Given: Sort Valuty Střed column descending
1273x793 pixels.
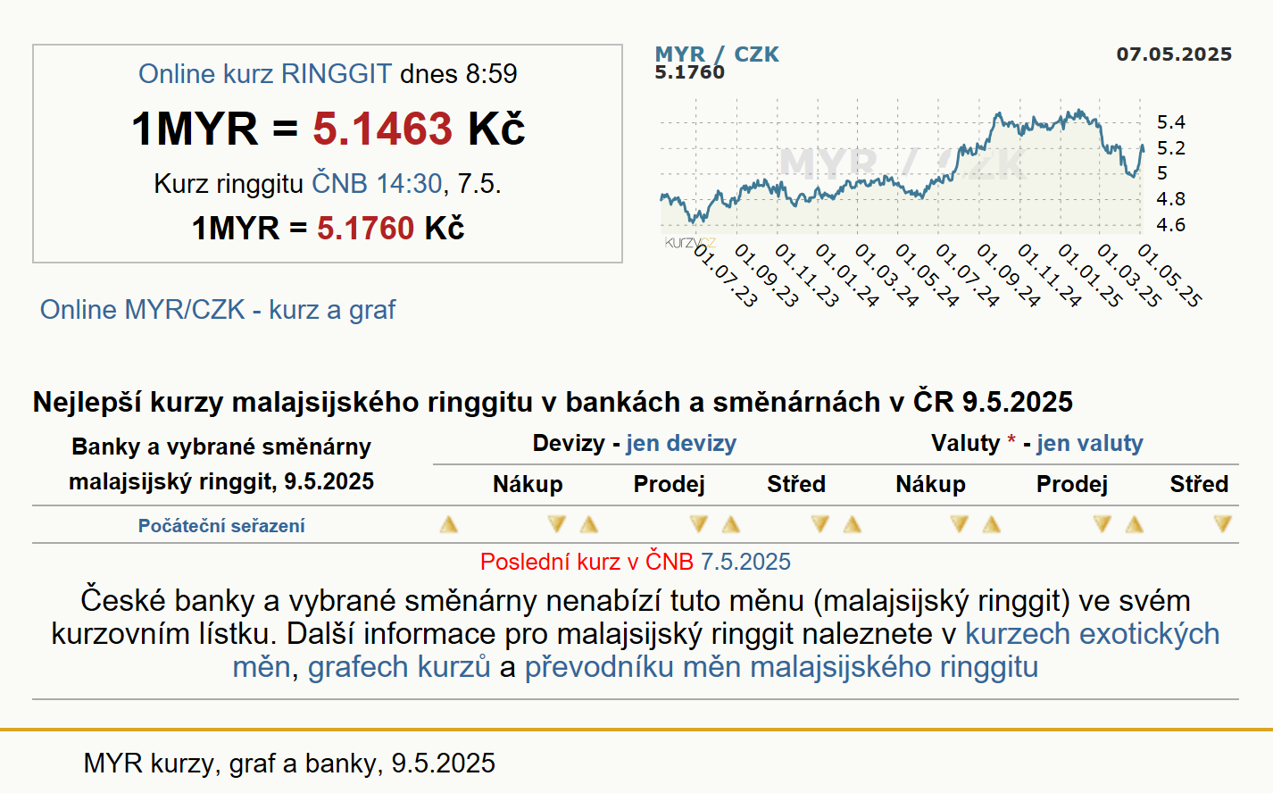Looking at the screenshot, I should tap(1222, 524).
